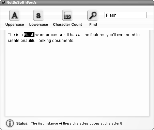Viewport: 154px width, 130px height.
Task: Click the Character Count label
Action: tap(67, 25)
